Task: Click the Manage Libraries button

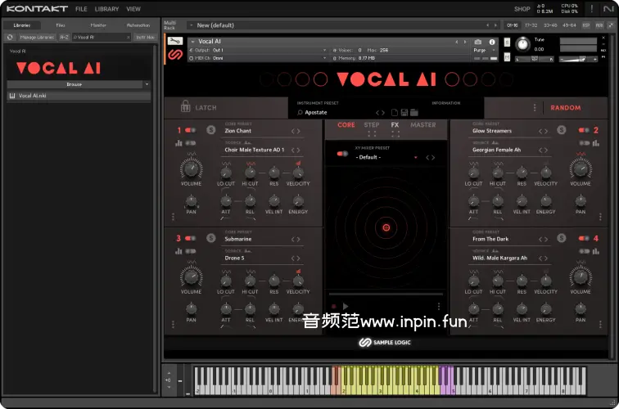Action: pos(35,37)
